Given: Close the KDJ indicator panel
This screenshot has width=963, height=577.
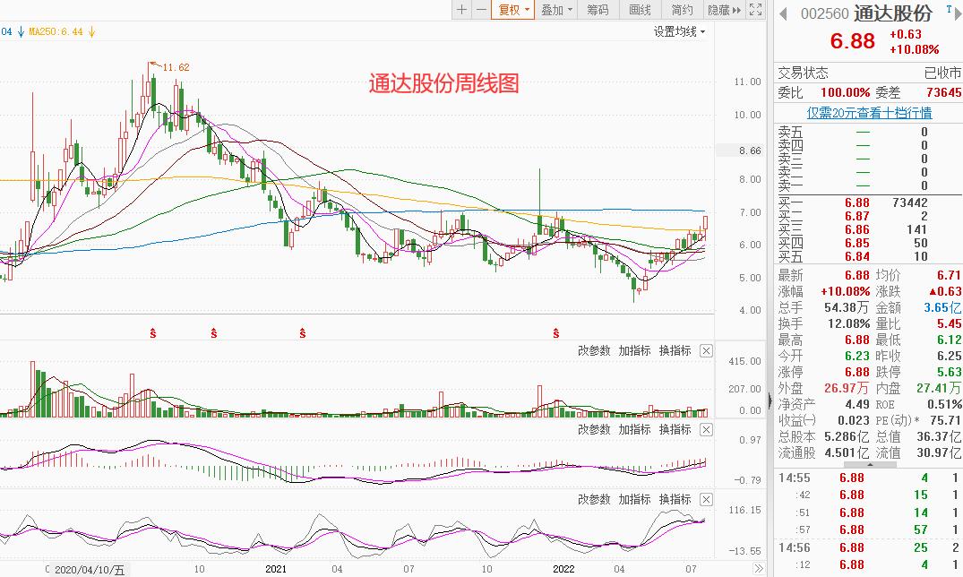Looking at the screenshot, I should [706, 500].
